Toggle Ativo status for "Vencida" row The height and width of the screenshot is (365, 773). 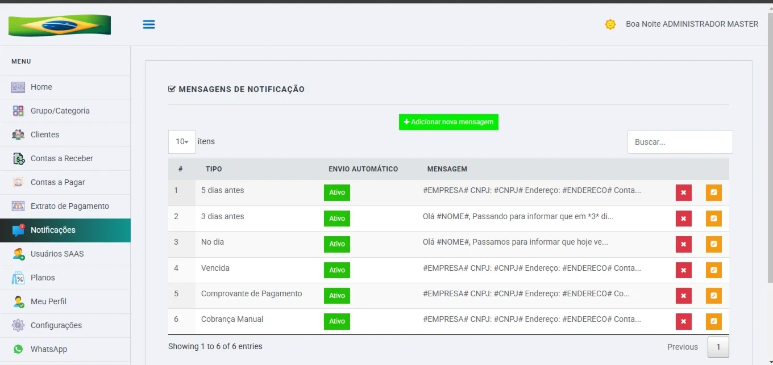pos(337,270)
